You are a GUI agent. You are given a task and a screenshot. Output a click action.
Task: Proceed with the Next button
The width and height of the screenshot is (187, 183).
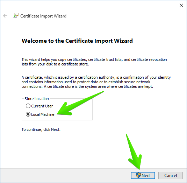click(x=143, y=175)
